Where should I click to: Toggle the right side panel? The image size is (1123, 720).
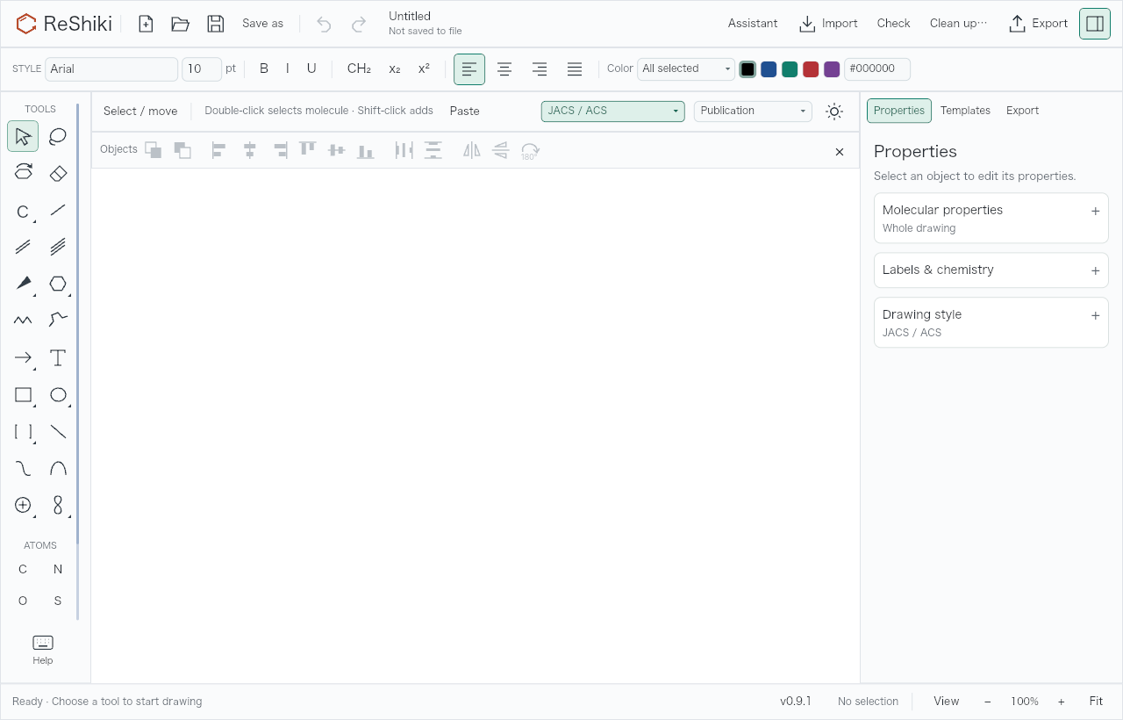point(1095,24)
